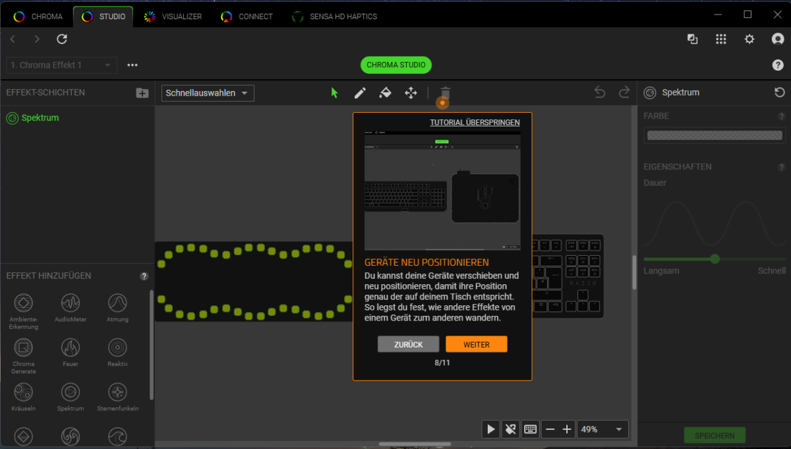Click the refresh icon
This screenshot has height=449, width=791.
(x=62, y=40)
